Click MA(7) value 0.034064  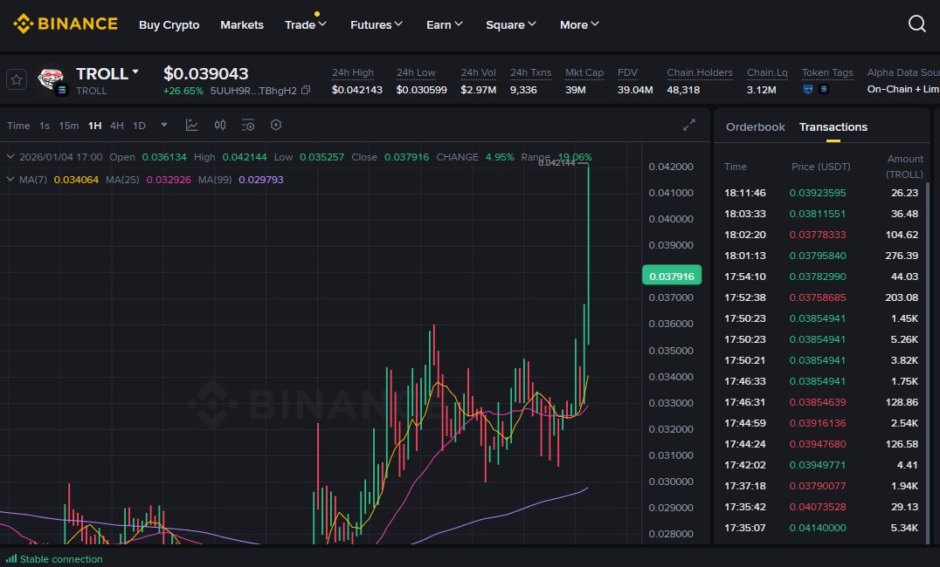point(76,180)
